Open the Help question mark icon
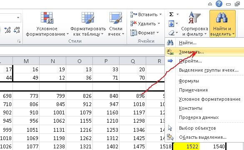Image resolution: width=244 pixels, height=150 pixels. pos(219,4)
